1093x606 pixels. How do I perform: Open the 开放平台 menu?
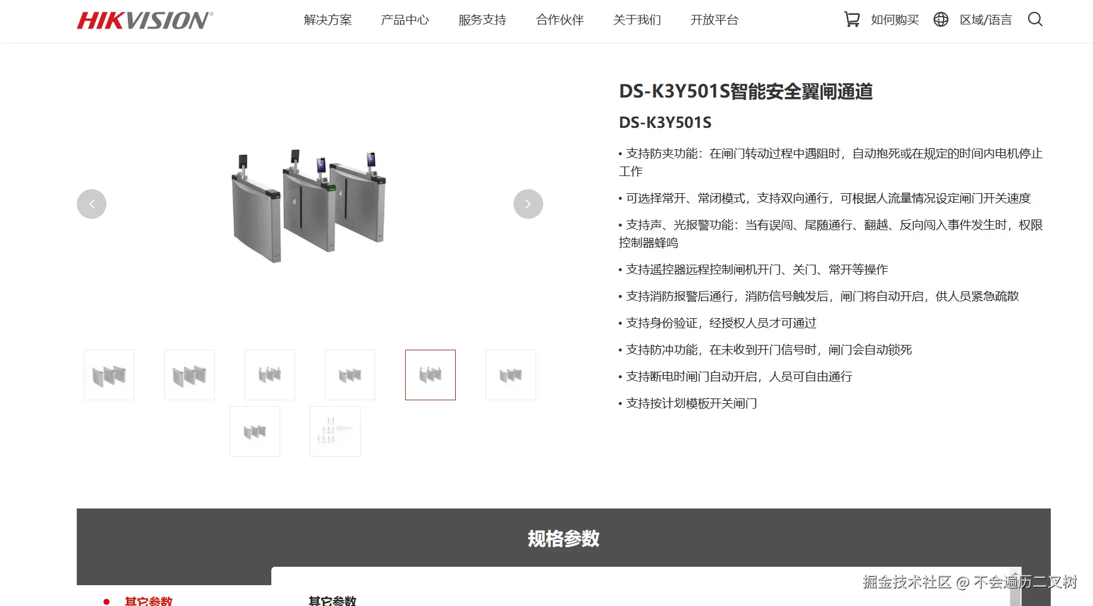(715, 20)
